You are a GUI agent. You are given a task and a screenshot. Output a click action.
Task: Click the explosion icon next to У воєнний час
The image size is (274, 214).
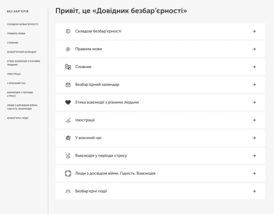(68, 138)
